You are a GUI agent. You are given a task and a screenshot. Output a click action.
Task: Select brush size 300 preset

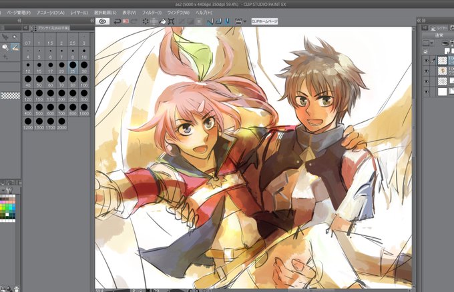coord(84,96)
